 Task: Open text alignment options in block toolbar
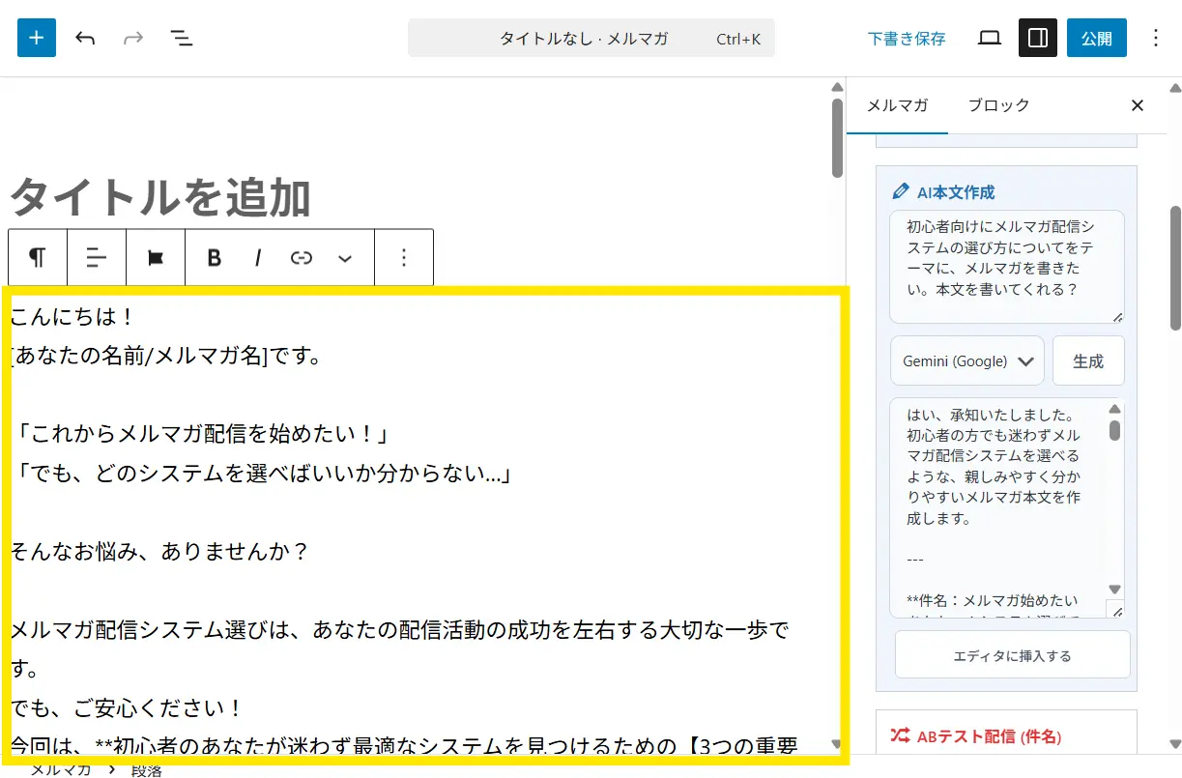click(x=97, y=257)
